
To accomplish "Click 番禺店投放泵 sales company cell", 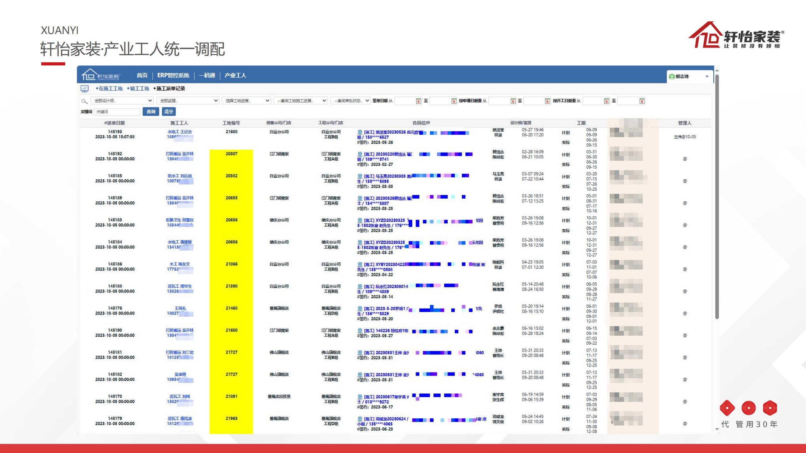I will [x=279, y=396].
